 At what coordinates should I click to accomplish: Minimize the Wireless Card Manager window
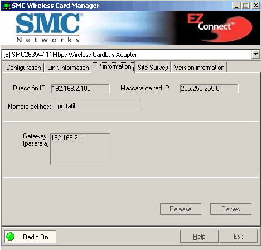pos(236,6)
